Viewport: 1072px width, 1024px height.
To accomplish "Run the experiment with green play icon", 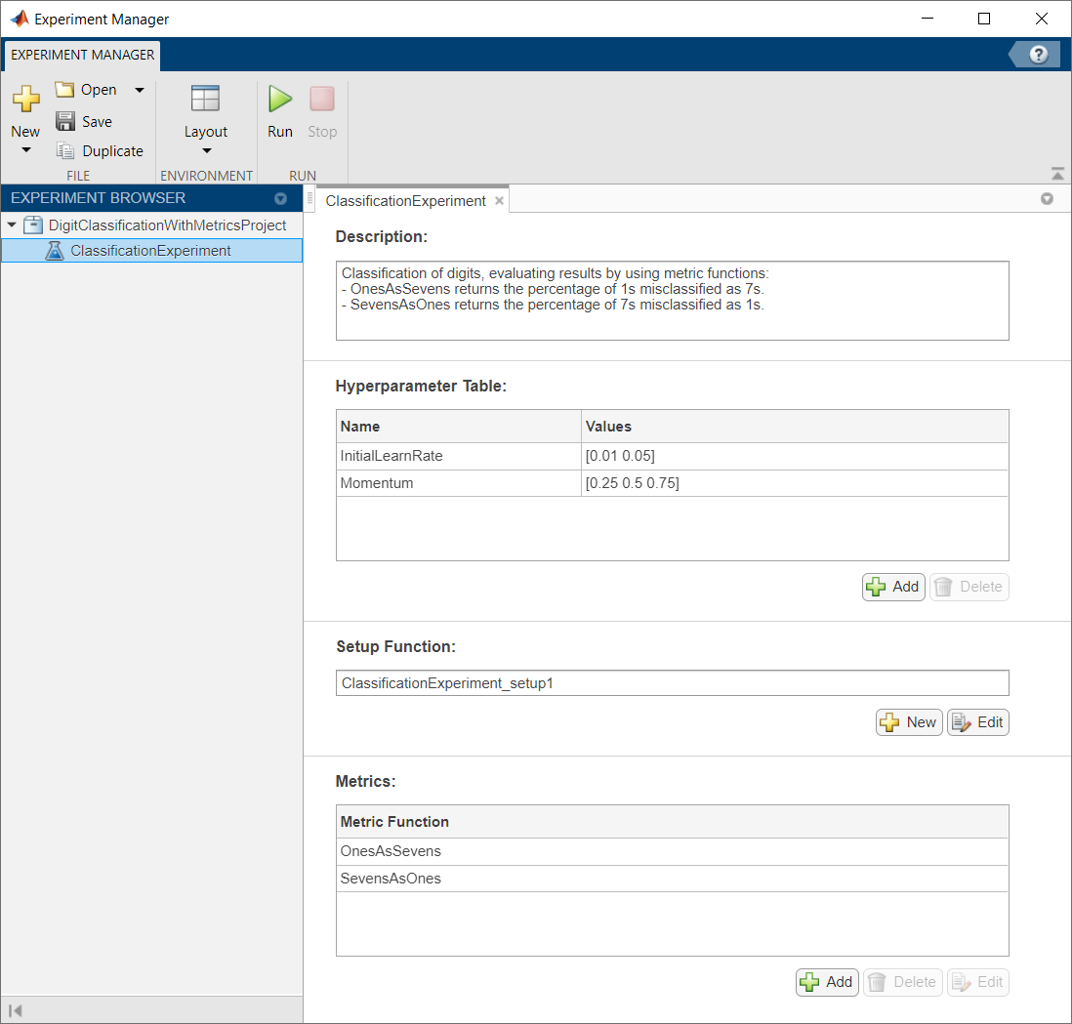I will (x=279, y=100).
